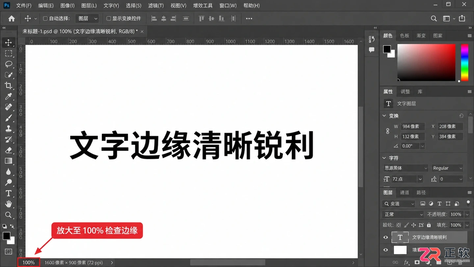Viewport: 474px width, 267px height.
Task: Select the Healing Brush tool
Action: (x=9, y=107)
